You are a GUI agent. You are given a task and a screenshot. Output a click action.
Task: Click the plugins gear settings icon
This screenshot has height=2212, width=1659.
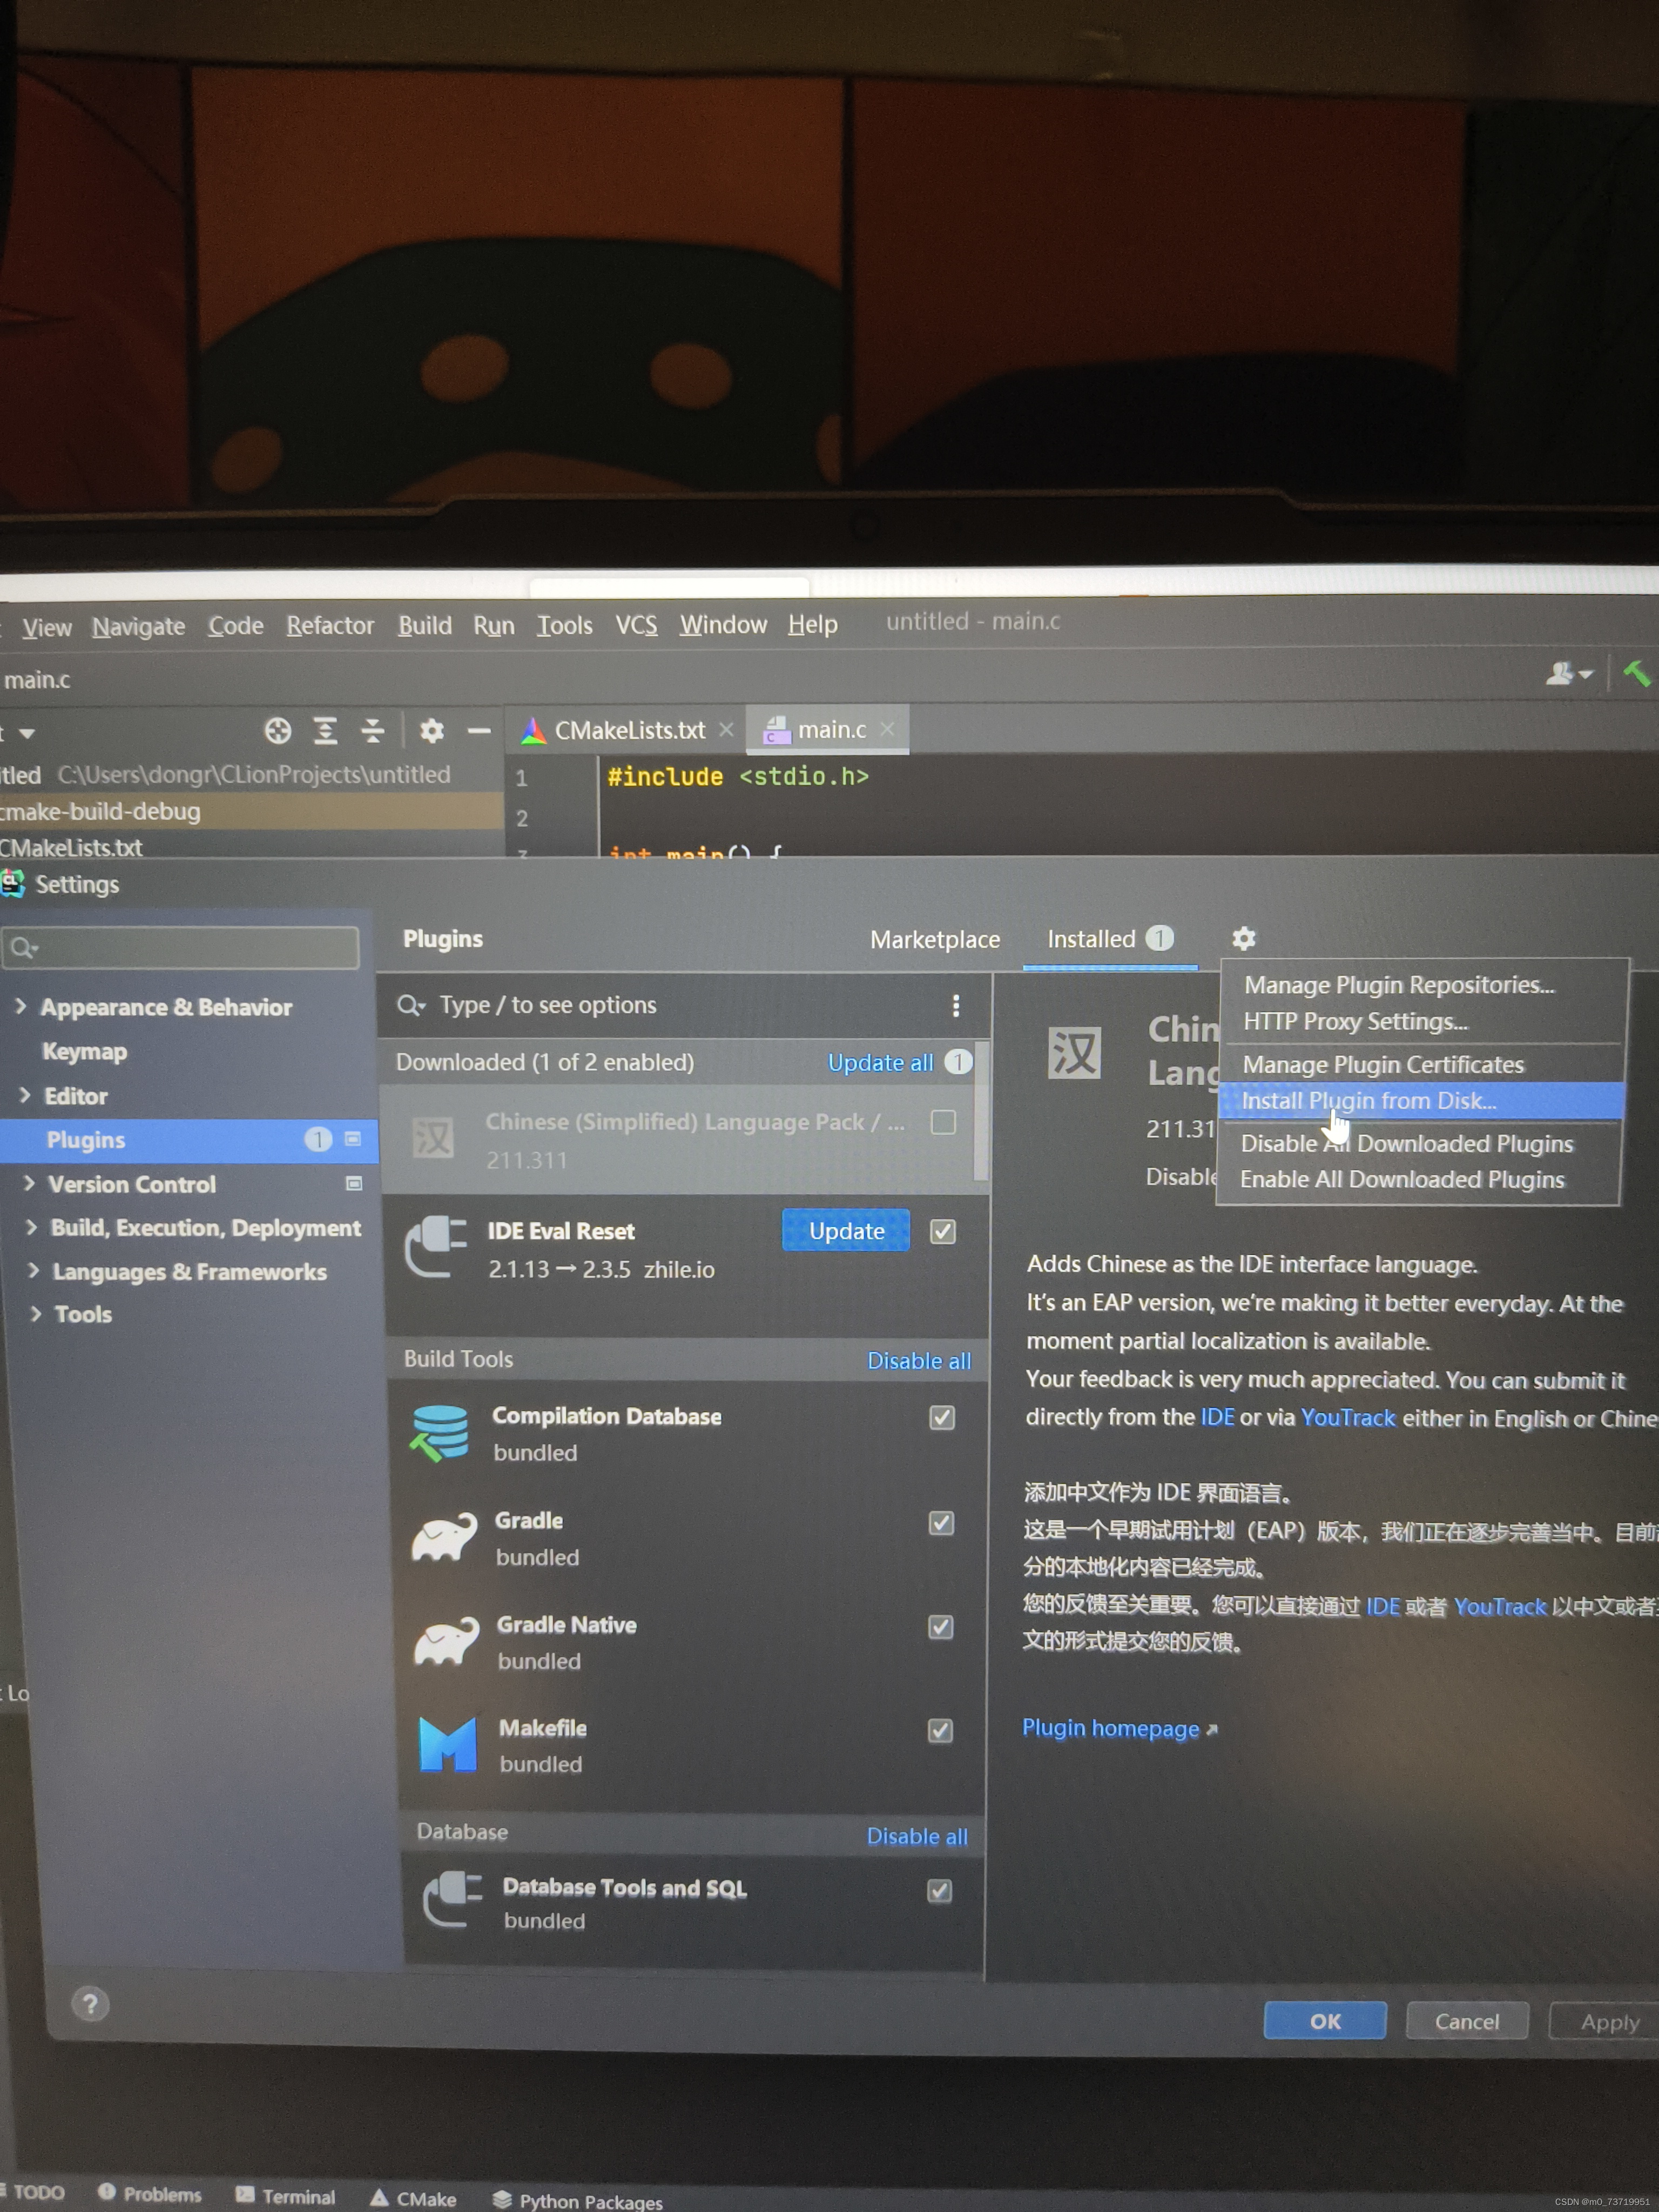[1243, 938]
